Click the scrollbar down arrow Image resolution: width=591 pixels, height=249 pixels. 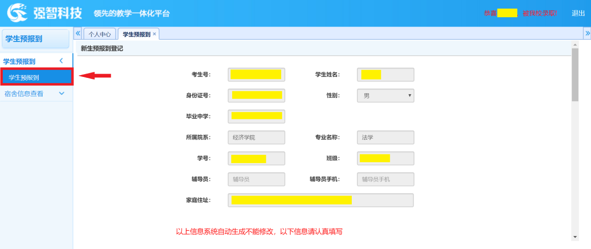(575, 237)
